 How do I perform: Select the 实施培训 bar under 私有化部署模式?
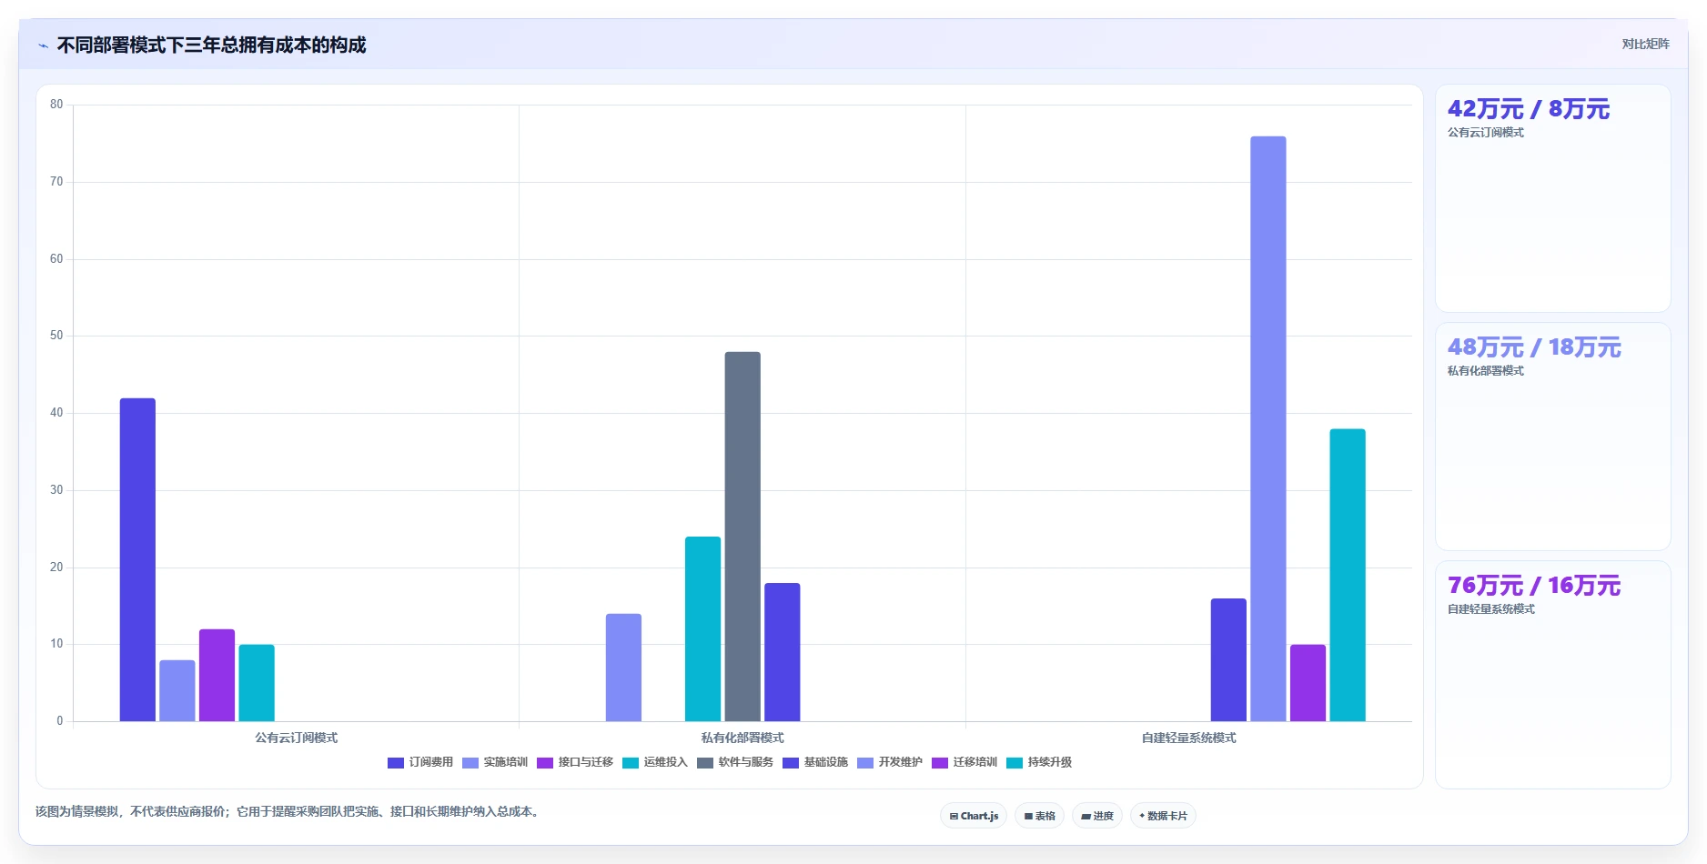point(623,668)
